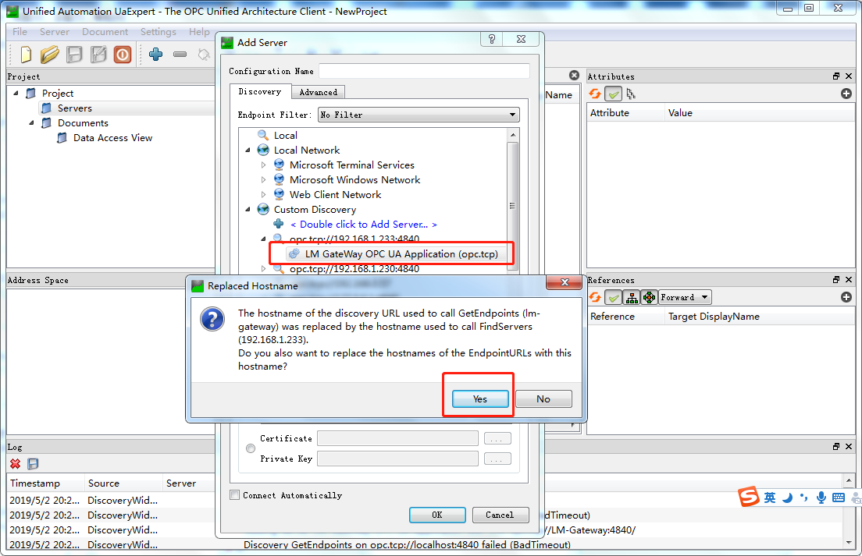Collapse the Documents node in Project tree
The height and width of the screenshot is (556, 862).
pos(31,123)
